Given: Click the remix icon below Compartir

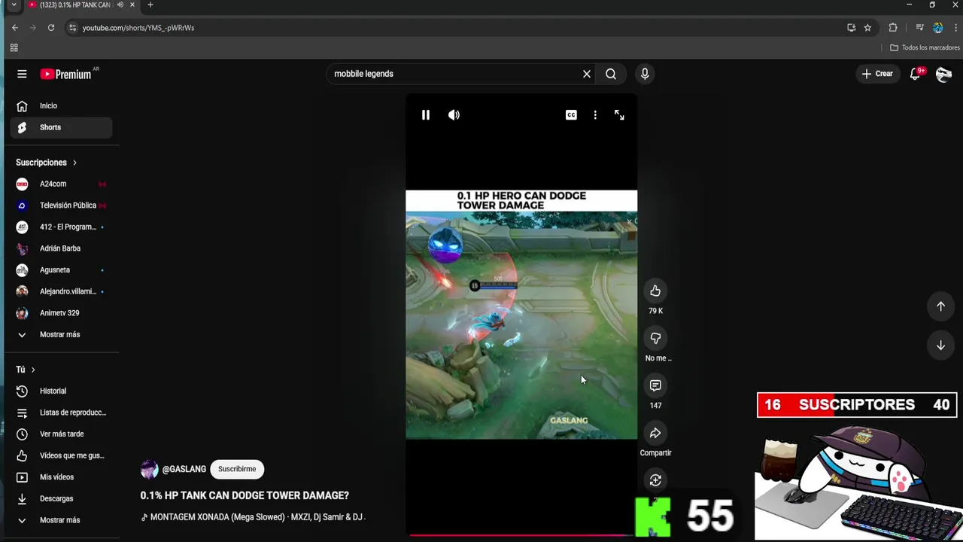Looking at the screenshot, I should [655, 480].
